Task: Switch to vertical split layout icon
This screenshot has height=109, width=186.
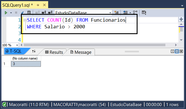Action: (x=172, y=51)
